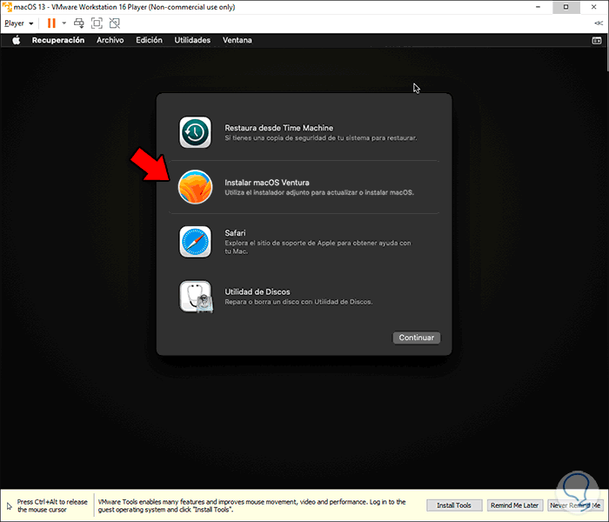Image resolution: width=609 pixels, height=522 pixels.
Task: Click text 'Repara o borra un disco con Utilidad de Discos.'
Action: coord(298,302)
